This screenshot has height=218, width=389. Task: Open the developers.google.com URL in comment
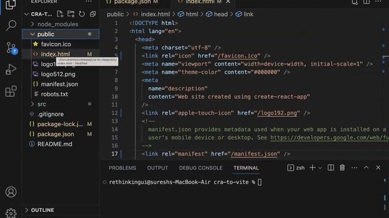[x=329, y=137]
